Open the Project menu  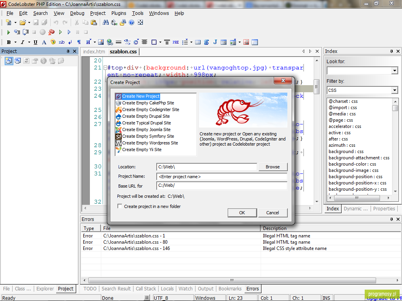pos(98,13)
